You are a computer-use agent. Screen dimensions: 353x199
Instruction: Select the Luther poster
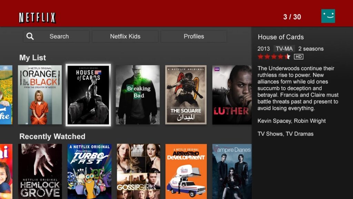pos(232,95)
